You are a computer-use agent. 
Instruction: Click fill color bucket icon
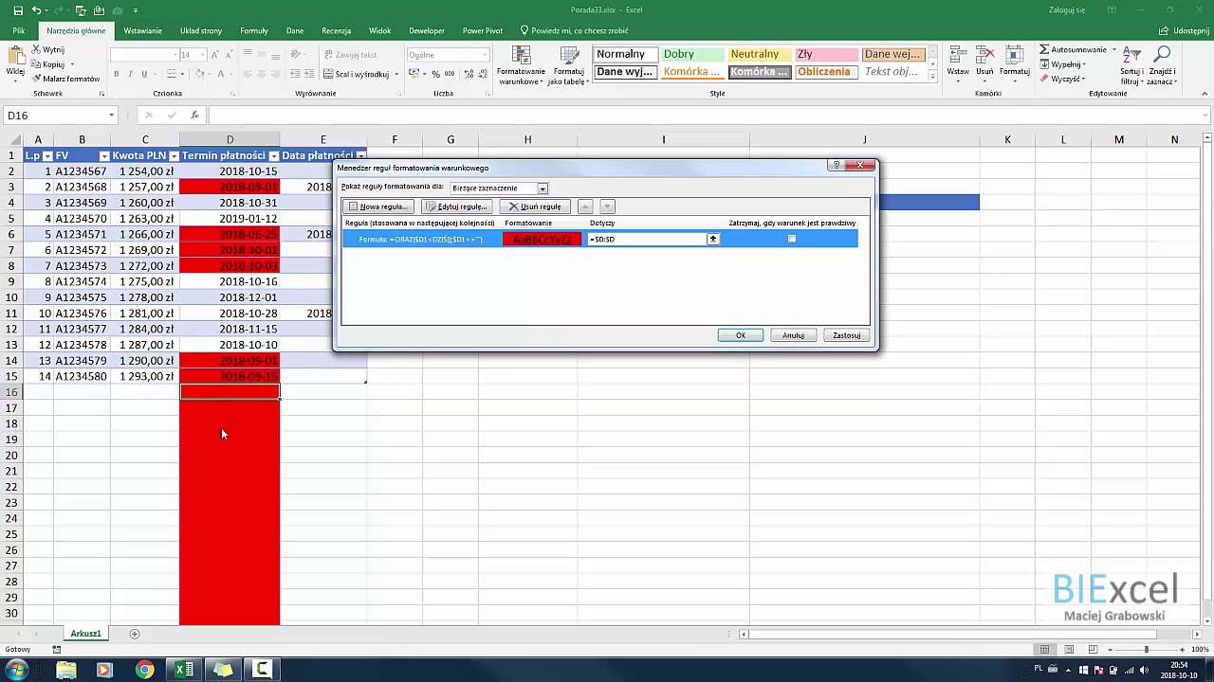(x=198, y=74)
